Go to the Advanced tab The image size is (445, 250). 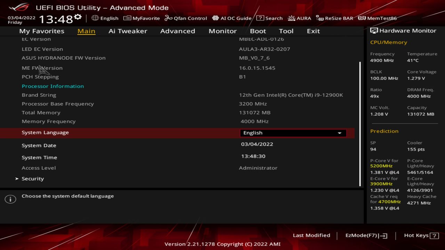[178, 31]
